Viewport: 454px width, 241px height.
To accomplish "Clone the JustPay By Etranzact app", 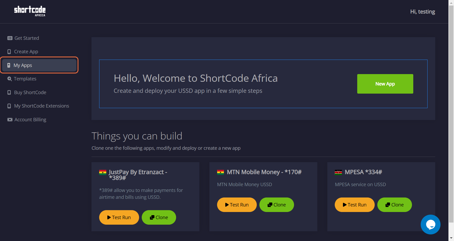I will tap(159, 218).
